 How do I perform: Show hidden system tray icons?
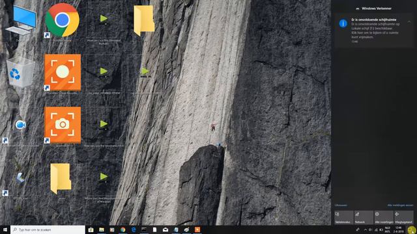pyautogui.click(x=365, y=229)
